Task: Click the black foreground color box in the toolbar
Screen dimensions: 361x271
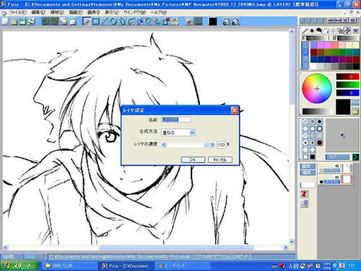Action: click(213, 22)
